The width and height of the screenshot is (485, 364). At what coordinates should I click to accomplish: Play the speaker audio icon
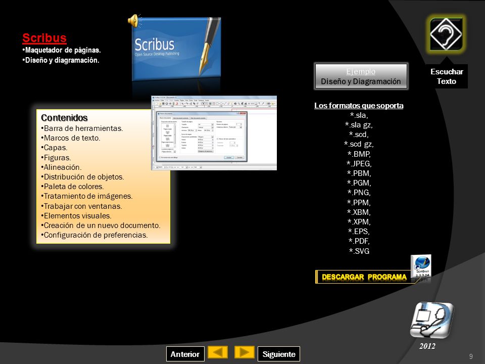point(134,21)
